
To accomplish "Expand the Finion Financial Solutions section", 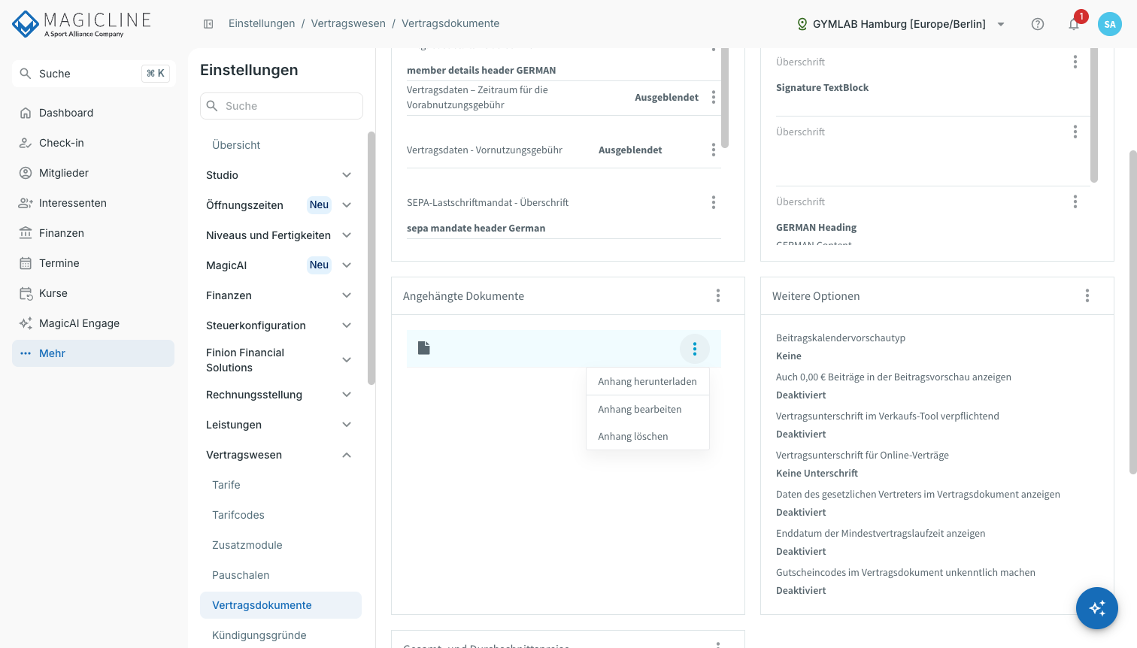I will pos(279,360).
